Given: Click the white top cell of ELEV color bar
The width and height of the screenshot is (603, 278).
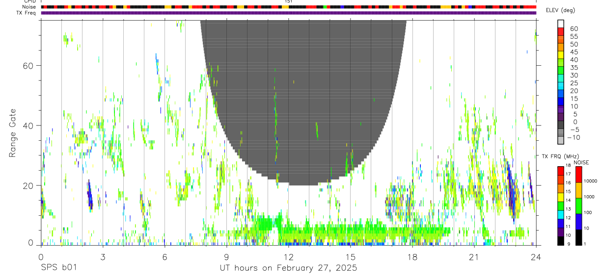Looking at the screenshot, I should click(x=561, y=24).
